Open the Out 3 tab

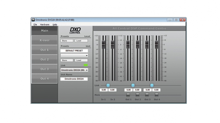pyautogui.click(x=44, y=69)
